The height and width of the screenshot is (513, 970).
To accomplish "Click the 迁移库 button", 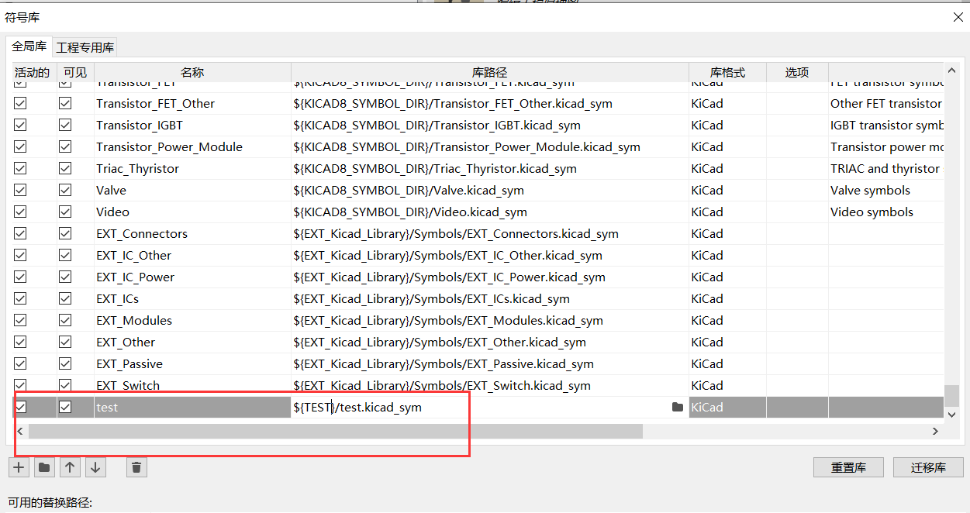I will click(x=928, y=467).
